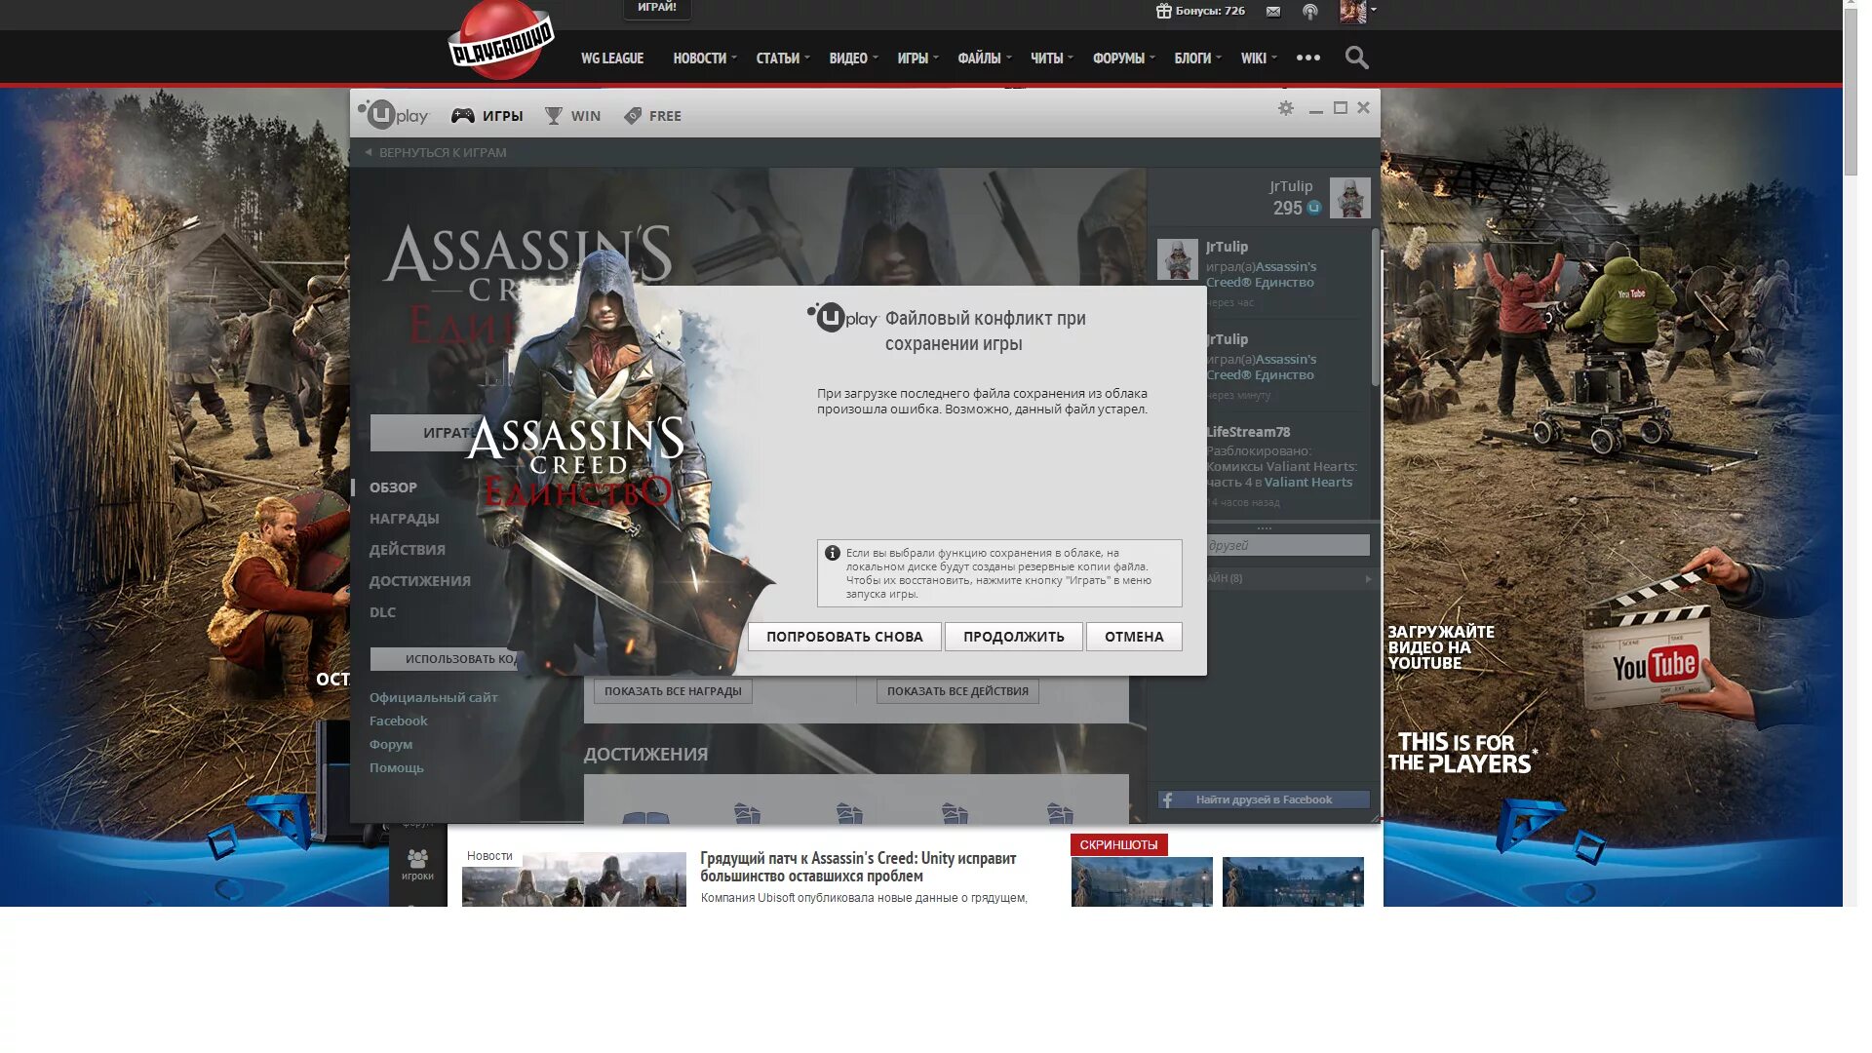Select DLC in the game sidebar
Screen dimensions: 1872x1053
[382, 612]
